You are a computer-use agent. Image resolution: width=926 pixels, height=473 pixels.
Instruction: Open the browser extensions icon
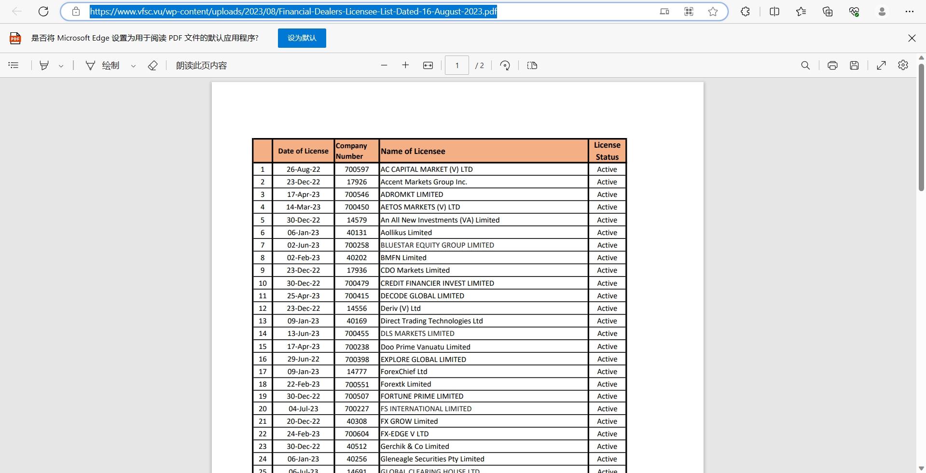(x=745, y=12)
